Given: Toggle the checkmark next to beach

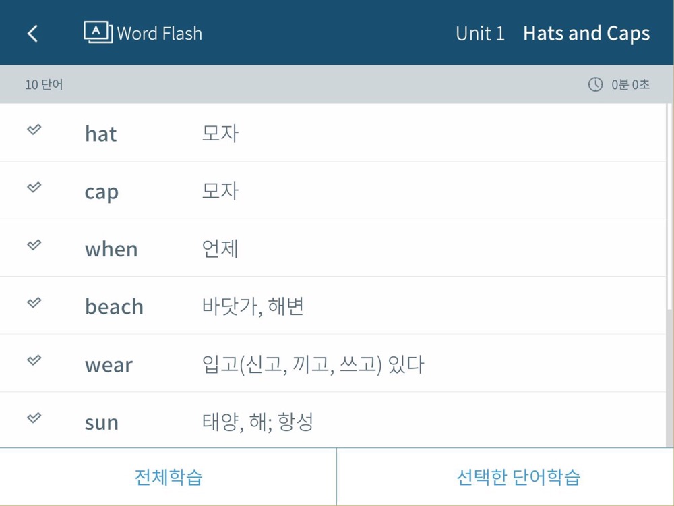Looking at the screenshot, I should pyautogui.click(x=34, y=302).
